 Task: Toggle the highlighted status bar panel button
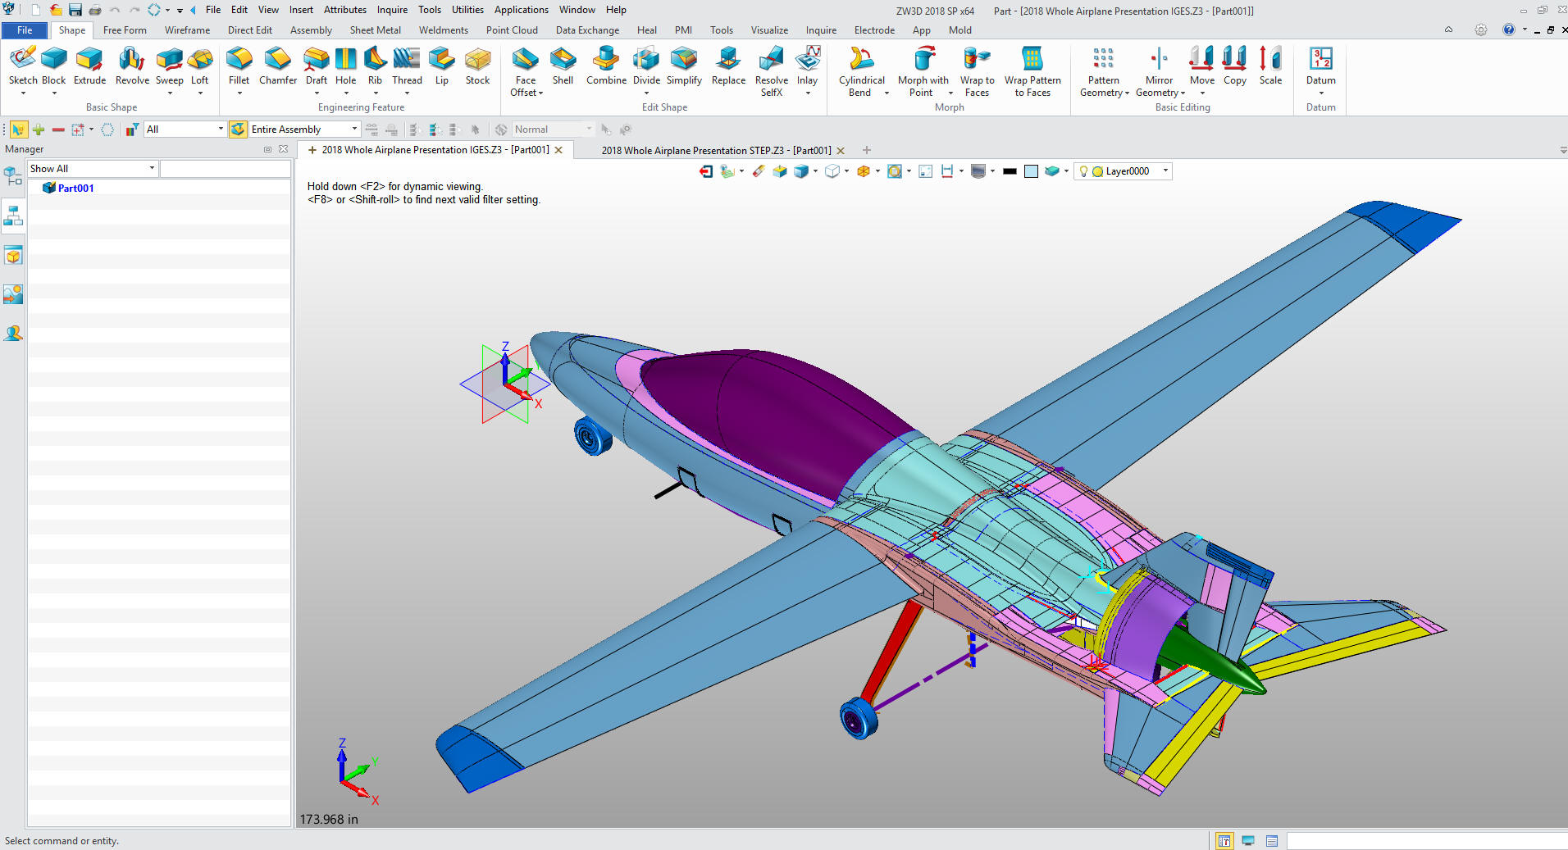(x=1224, y=841)
